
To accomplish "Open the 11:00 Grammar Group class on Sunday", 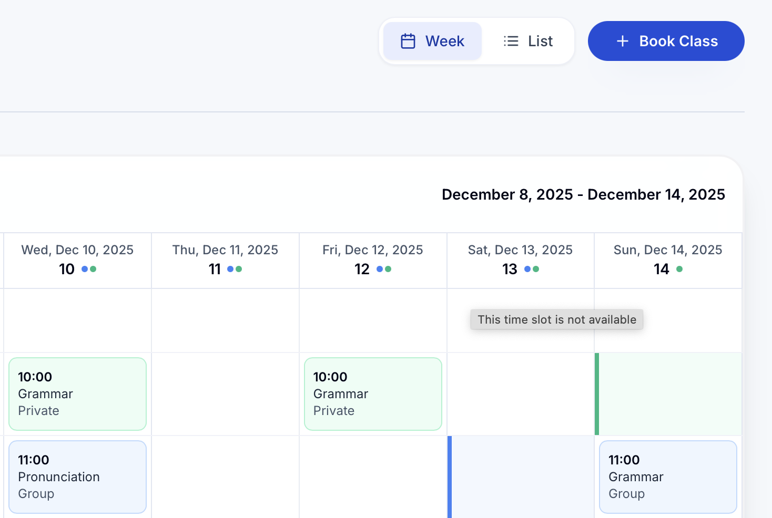I will (x=667, y=476).
